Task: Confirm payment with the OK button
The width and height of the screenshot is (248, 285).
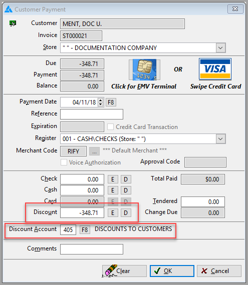Action: point(172,271)
